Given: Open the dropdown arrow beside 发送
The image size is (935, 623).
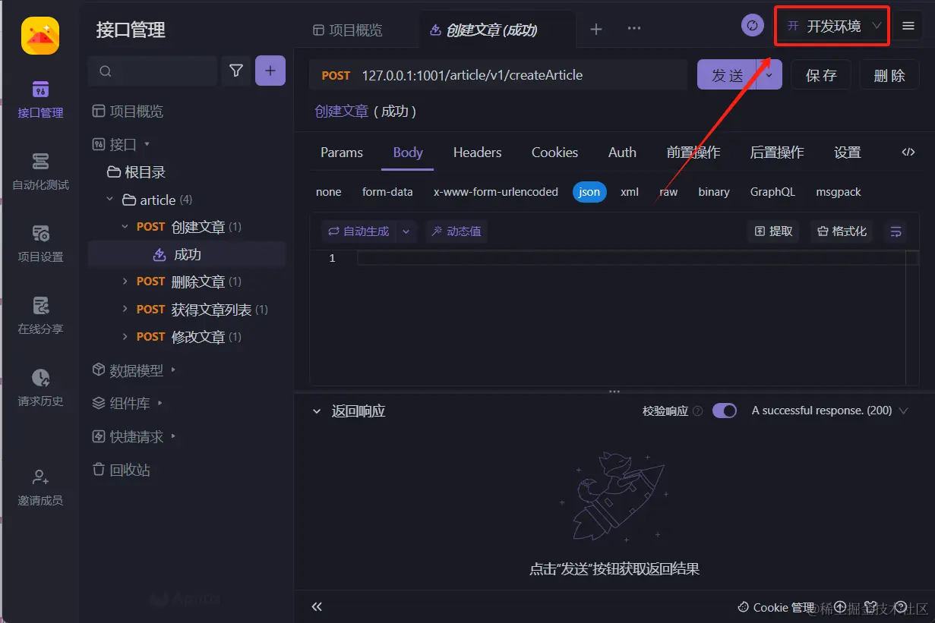Looking at the screenshot, I should click(x=769, y=75).
